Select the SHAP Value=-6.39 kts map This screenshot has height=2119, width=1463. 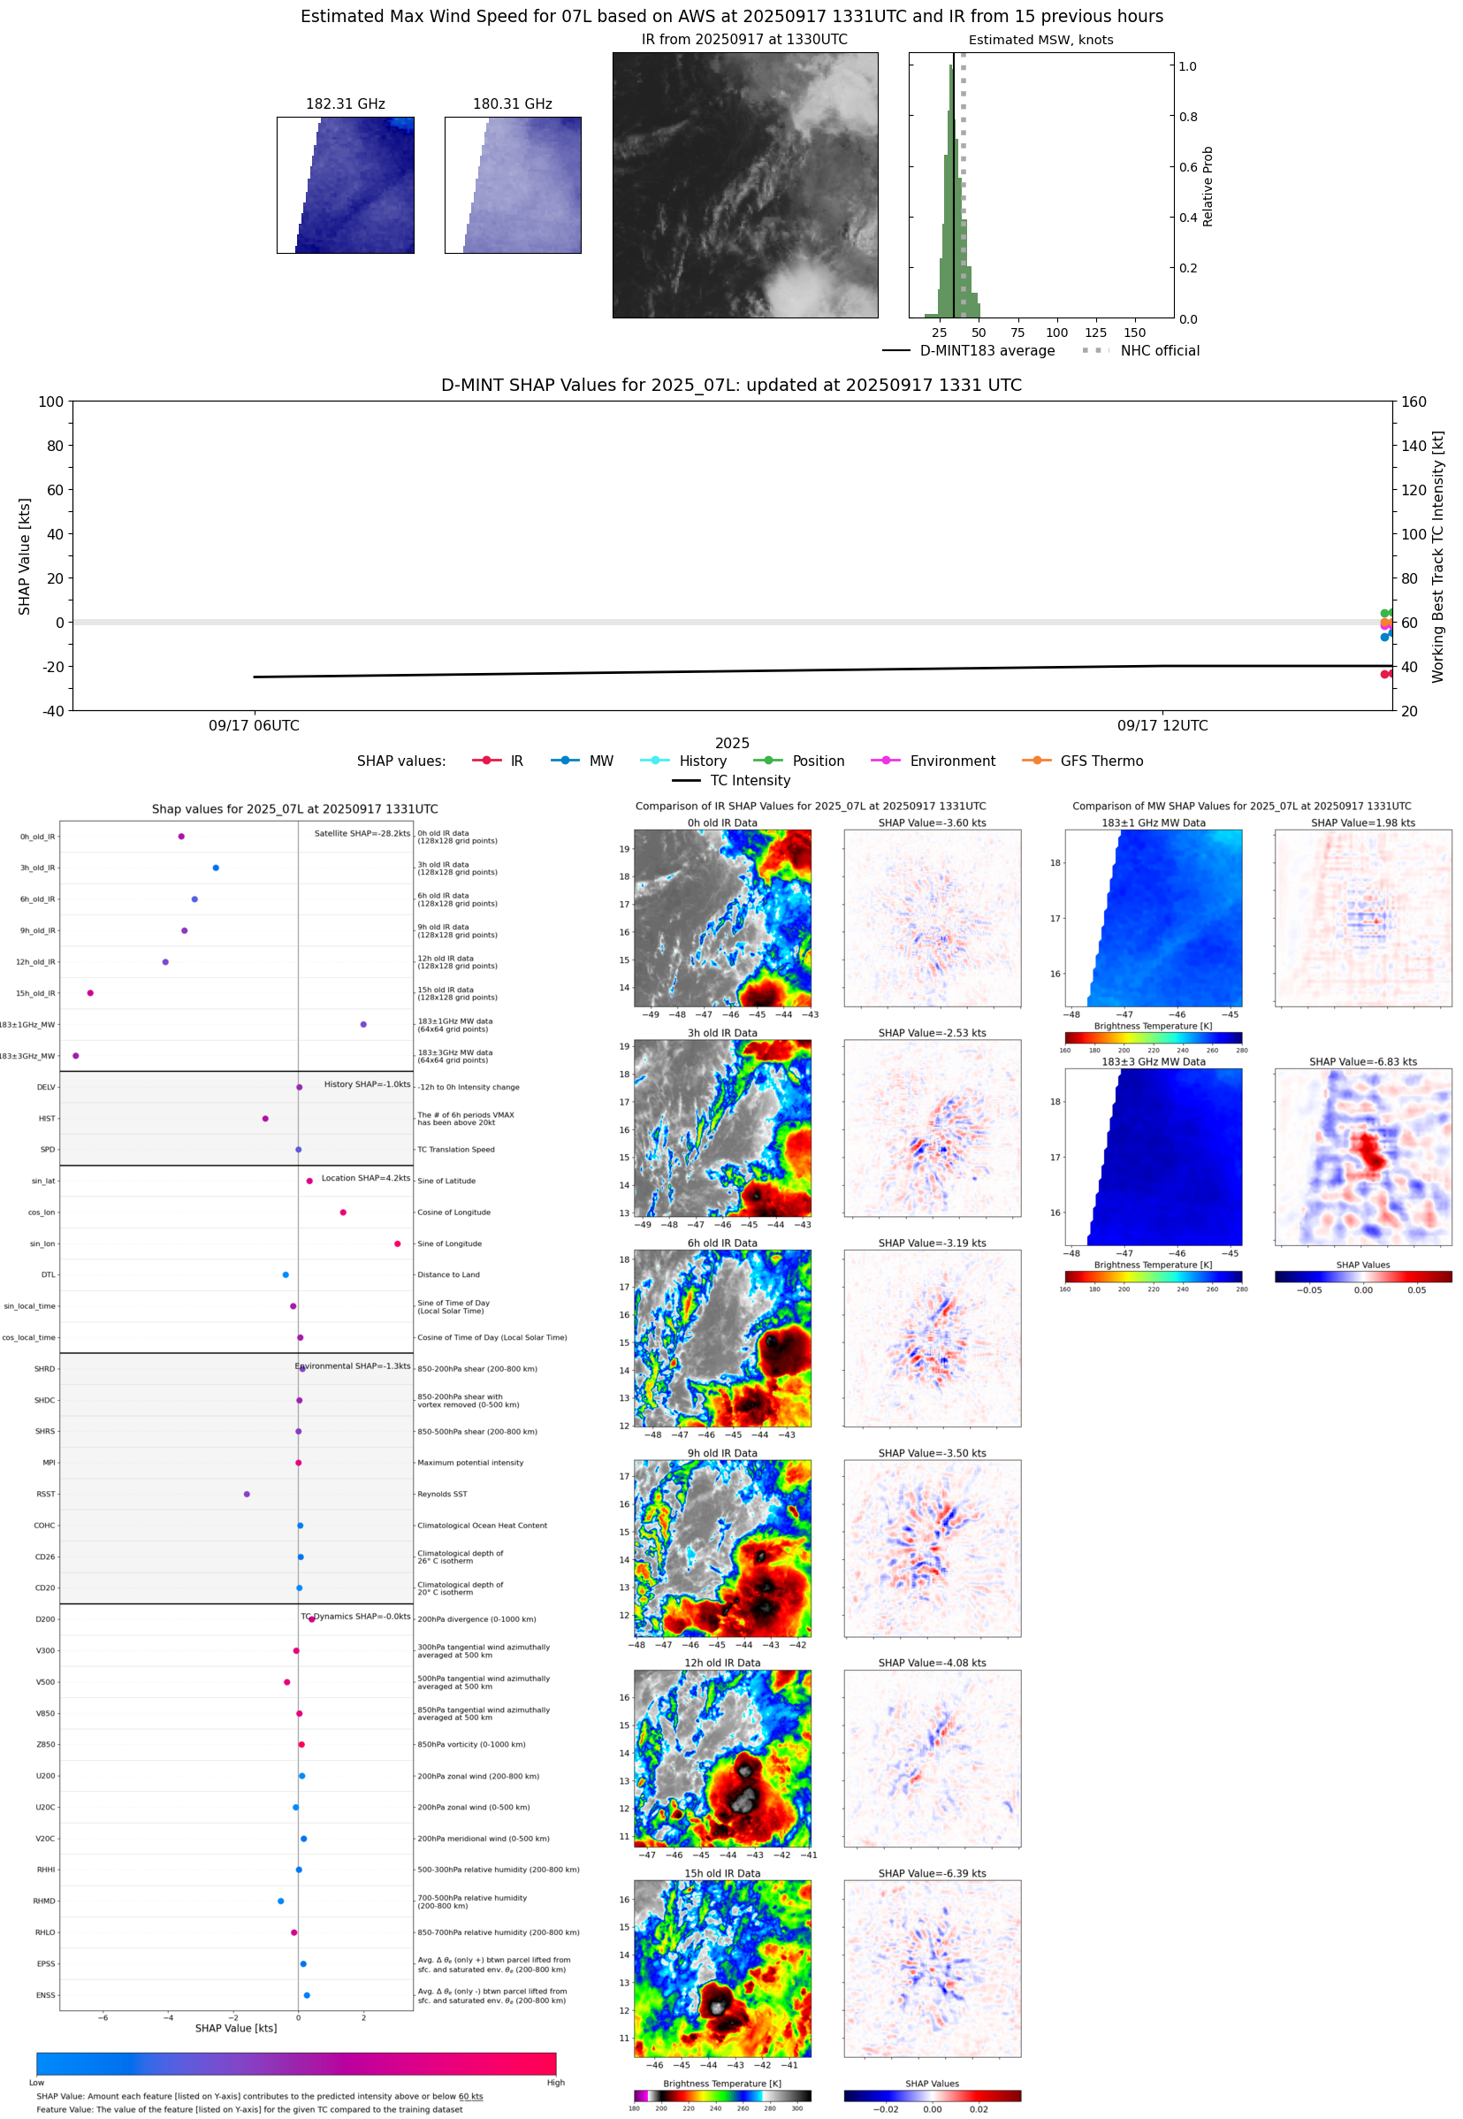pyautogui.click(x=933, y=1969)
